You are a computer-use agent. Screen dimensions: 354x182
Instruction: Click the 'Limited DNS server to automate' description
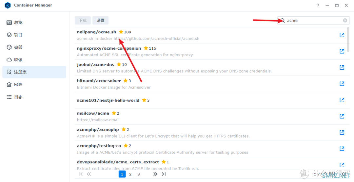[x=174, y=71]
